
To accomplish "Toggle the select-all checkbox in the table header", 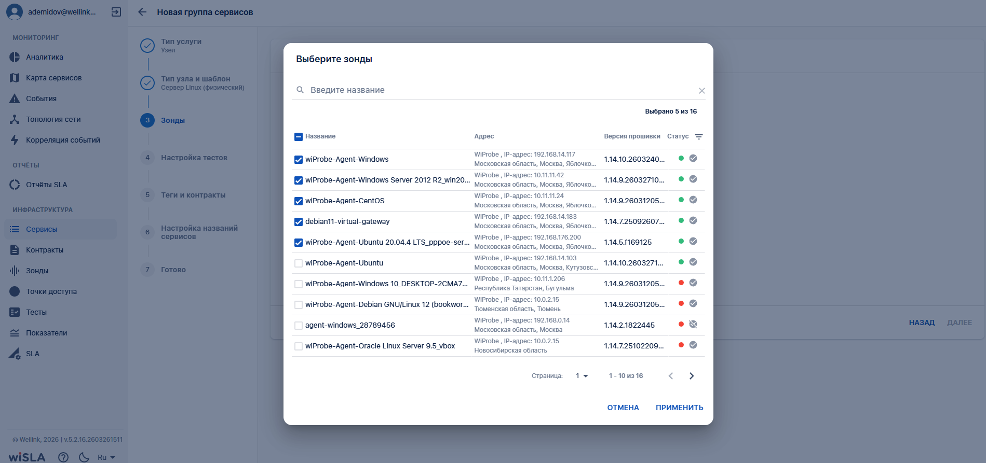I will [x=299, y=137].
